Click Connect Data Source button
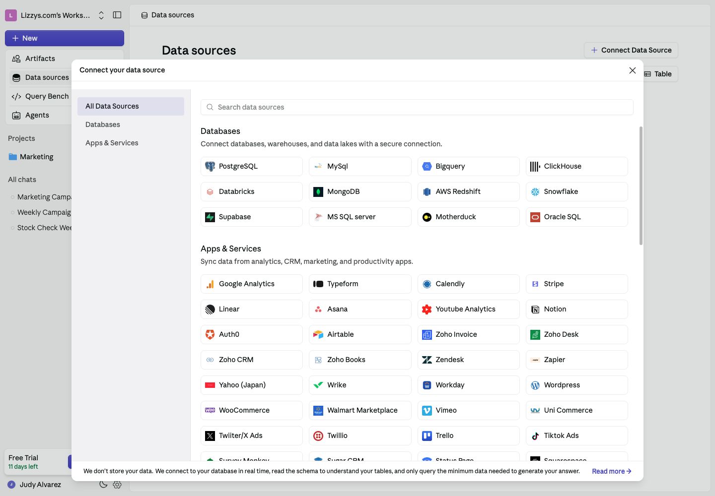Screen dimensions: 715x496 (631, 50)
